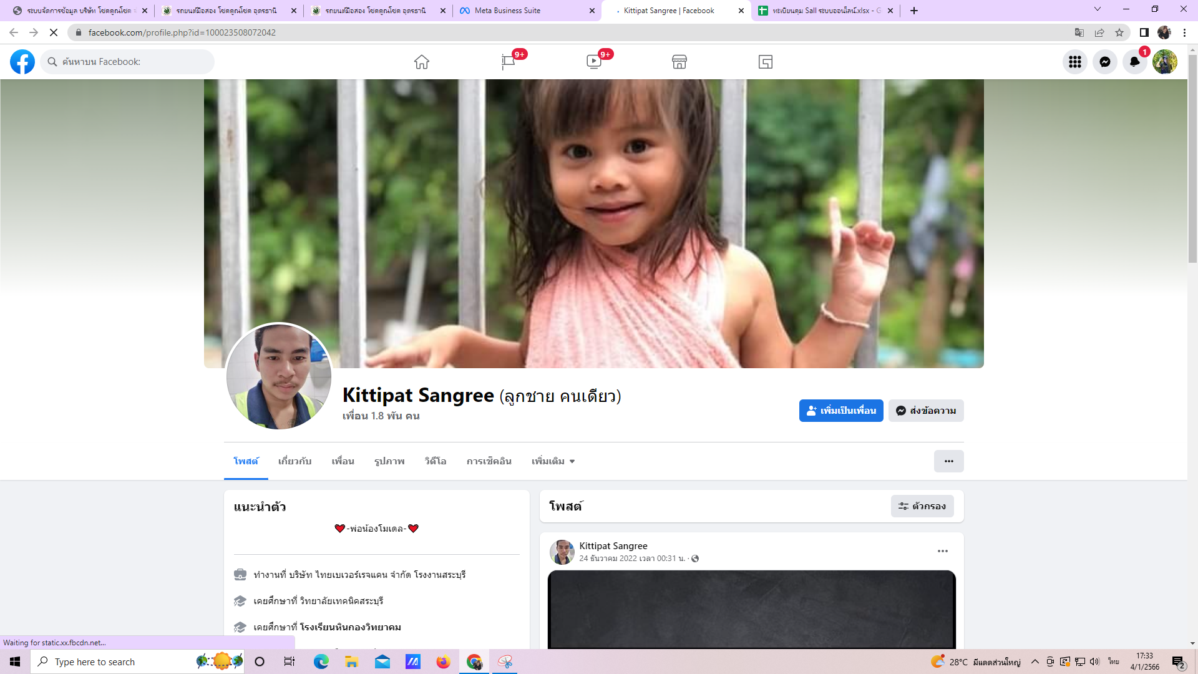Open profile three-dot options menu
Viewport: 1198px width, 674px height.
tap(948, 461)
